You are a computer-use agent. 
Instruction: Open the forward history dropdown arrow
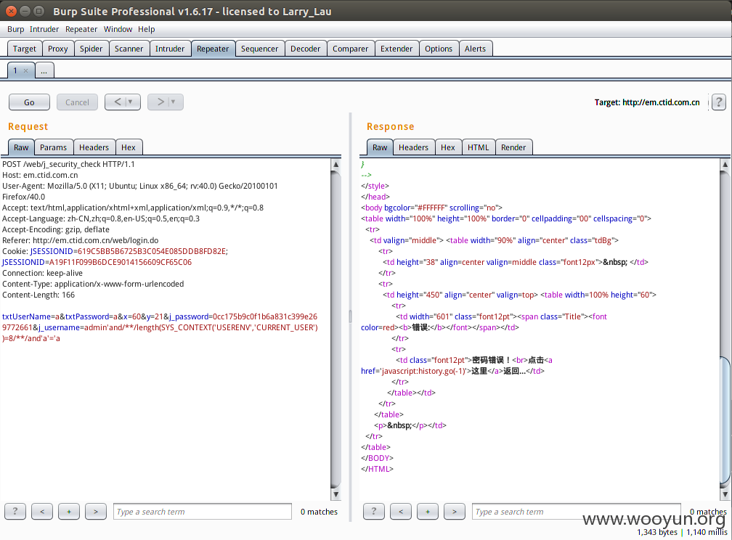[x=174, y=102]
